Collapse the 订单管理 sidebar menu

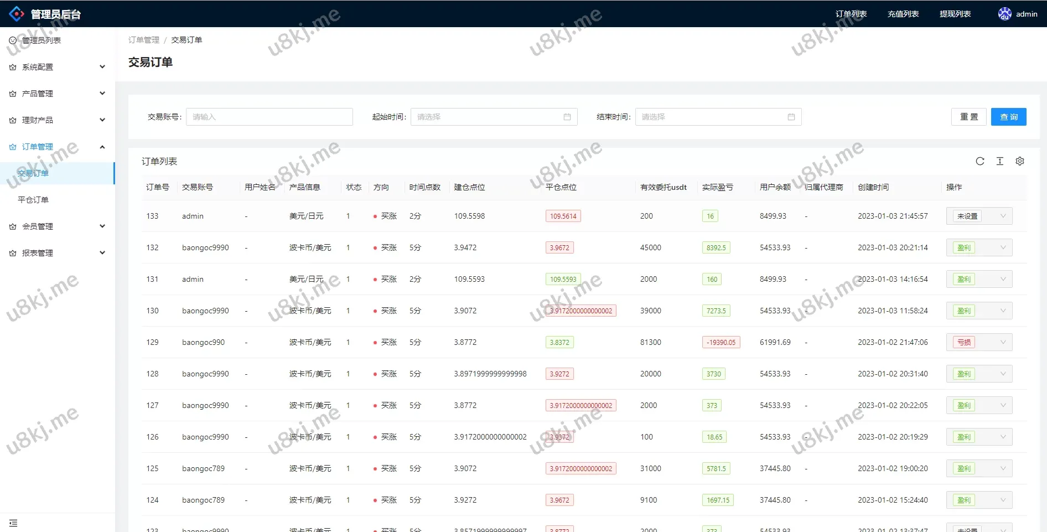pos(58,147)
